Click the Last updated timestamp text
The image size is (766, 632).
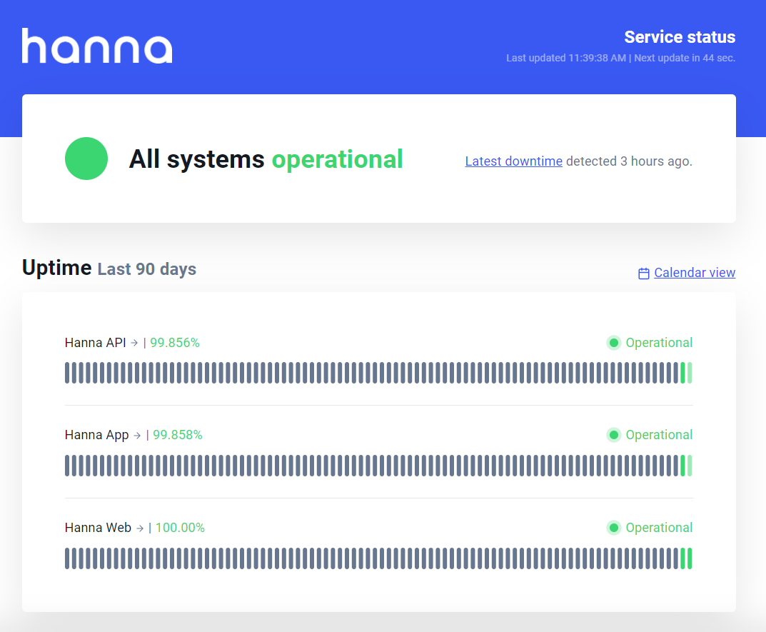565,58
